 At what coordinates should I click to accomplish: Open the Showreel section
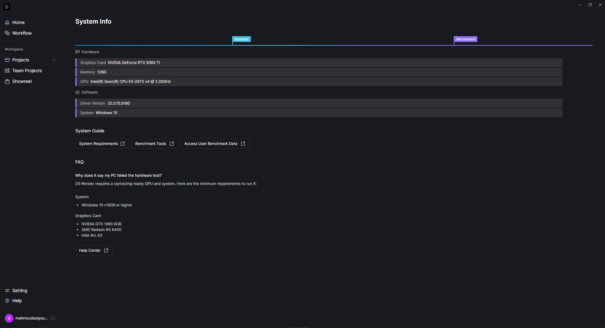22,81
